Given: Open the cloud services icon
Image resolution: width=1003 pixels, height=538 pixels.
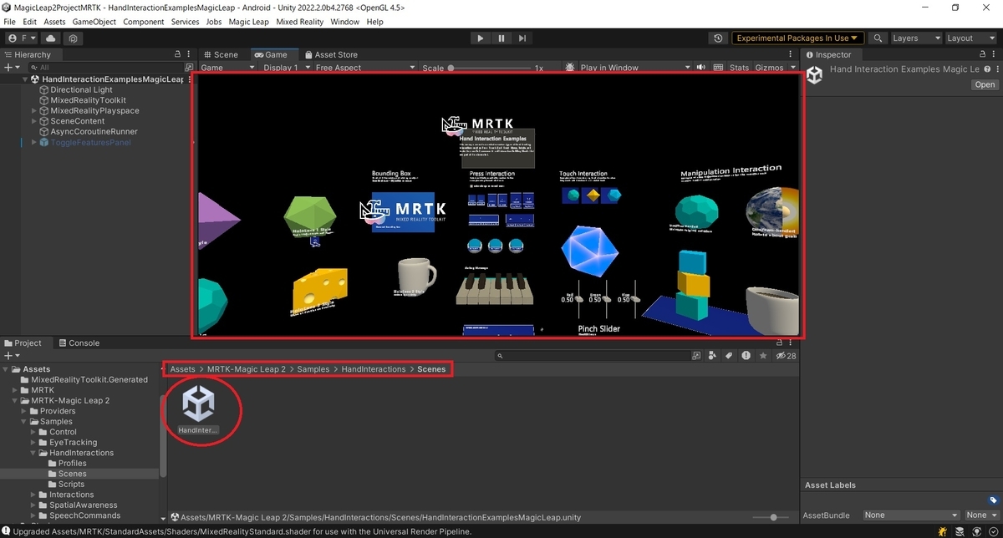Looking at the screenshot, I should coord(51,38).
